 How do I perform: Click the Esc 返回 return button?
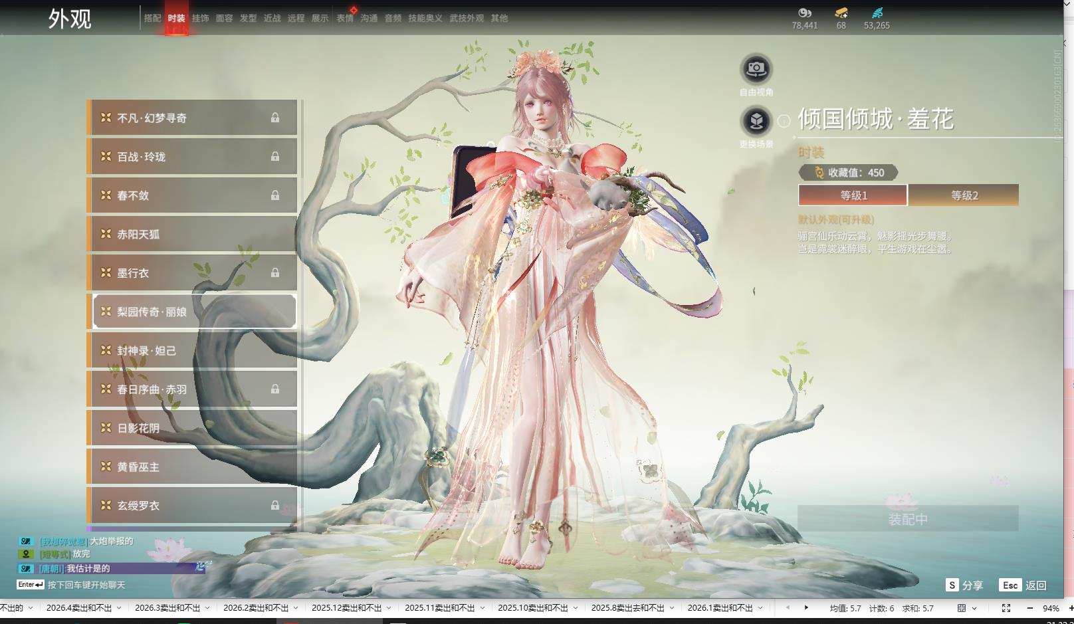pos(1023,585)
